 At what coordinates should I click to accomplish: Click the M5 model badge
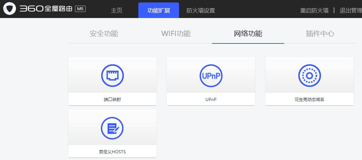coord(80,9)
